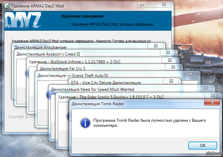Viewport: 223px width, 157px height.
Task: Close the GTA Vice City Deluxe window
Action: click(171, 81)
